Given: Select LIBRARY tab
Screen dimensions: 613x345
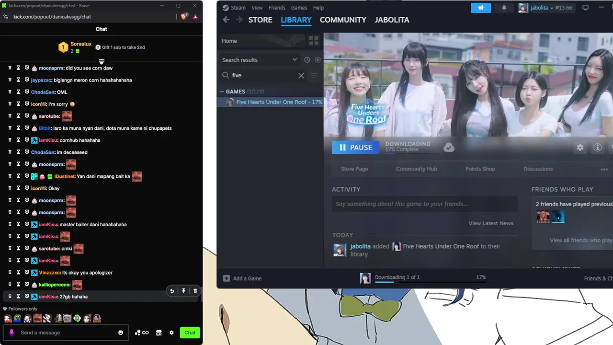Looking at the screenshot, I should click(x=296, y=20).
